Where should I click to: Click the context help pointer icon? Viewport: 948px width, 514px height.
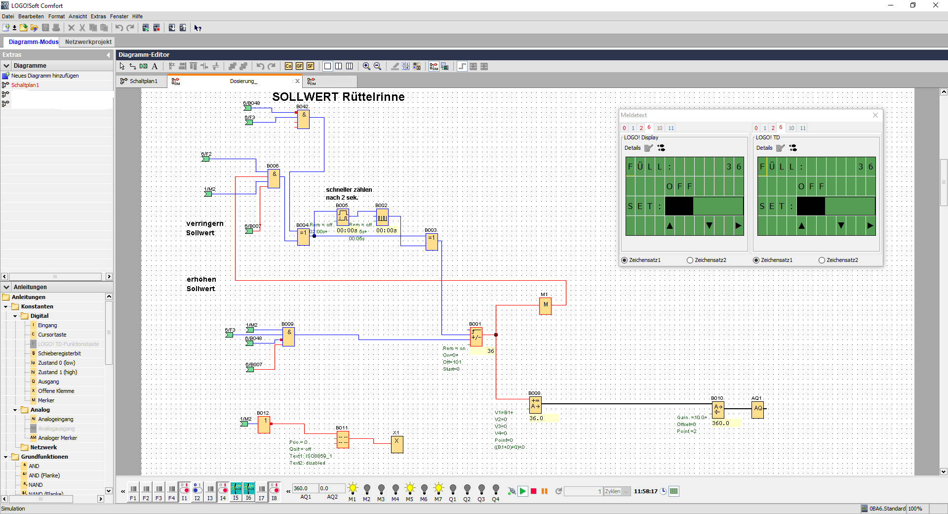click(197, 28)
